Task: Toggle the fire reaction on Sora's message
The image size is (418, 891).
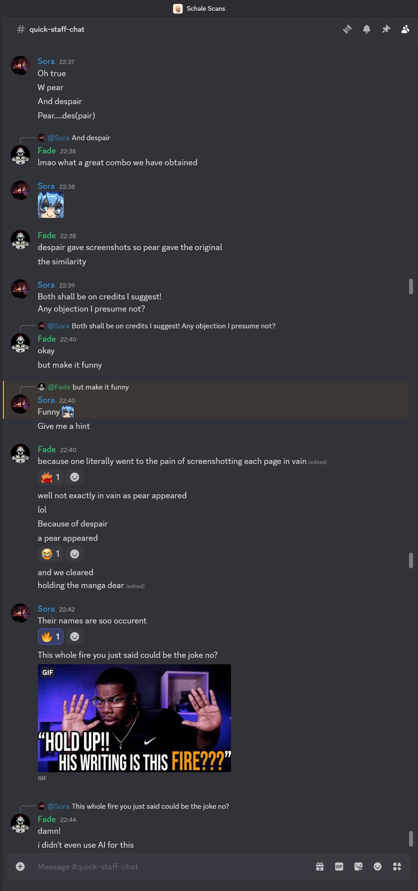Action: [50, 637]
